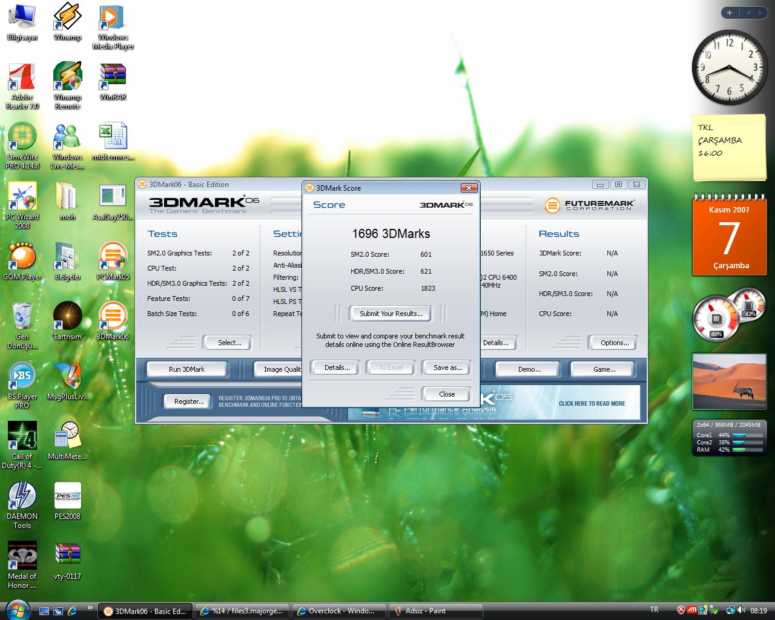Launch Medal of Honor shortcut
Viewport: 775px width, 620px height.
coord(22,566)
